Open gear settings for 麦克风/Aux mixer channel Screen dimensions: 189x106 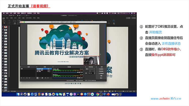[x=82, y=78]
